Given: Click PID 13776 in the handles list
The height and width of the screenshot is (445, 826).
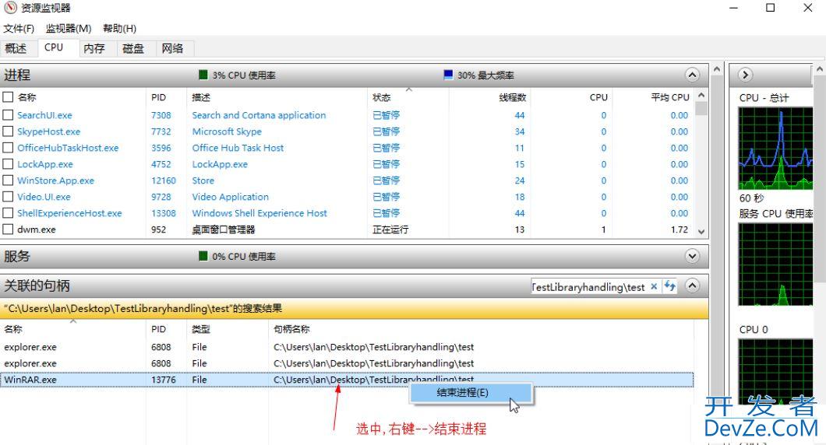Looking at the screenshot, I should 164,380.
